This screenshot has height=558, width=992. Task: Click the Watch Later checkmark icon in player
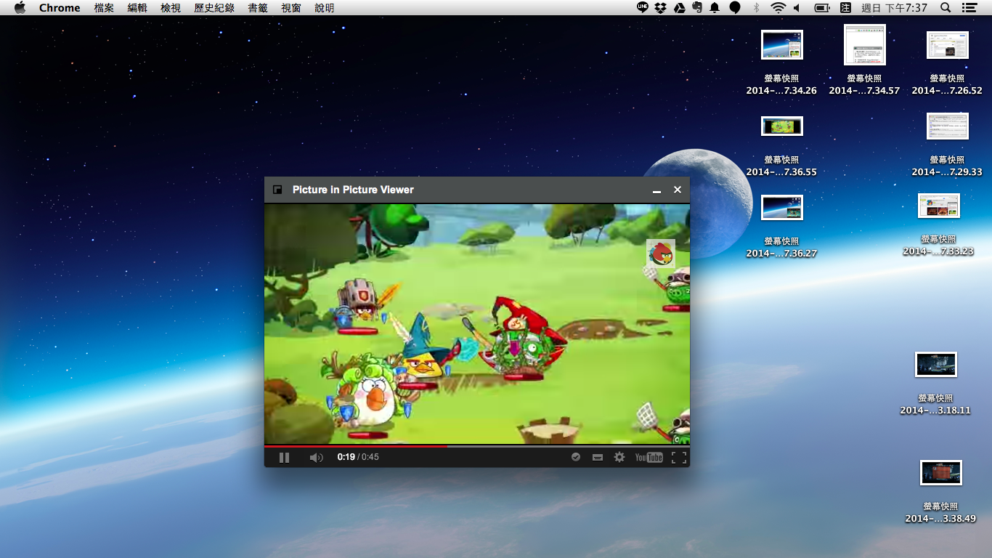[576, 457]
